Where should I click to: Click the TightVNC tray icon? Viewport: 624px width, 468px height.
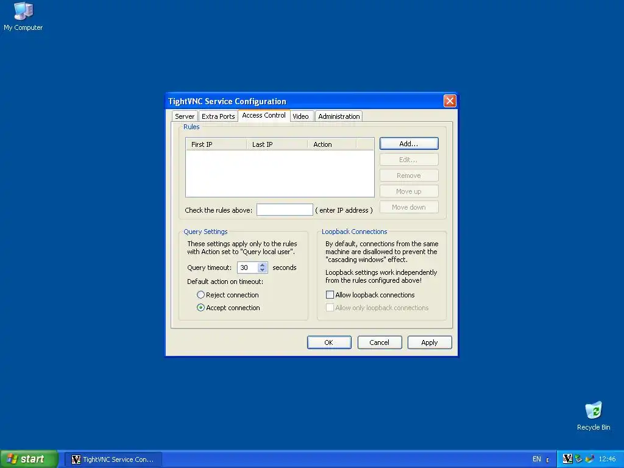[567, 459]
